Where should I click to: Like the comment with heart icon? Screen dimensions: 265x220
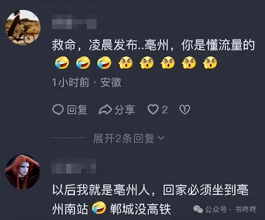[x=153, y=109]
